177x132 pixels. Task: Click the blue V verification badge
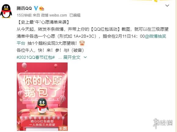tap(36, 8)
